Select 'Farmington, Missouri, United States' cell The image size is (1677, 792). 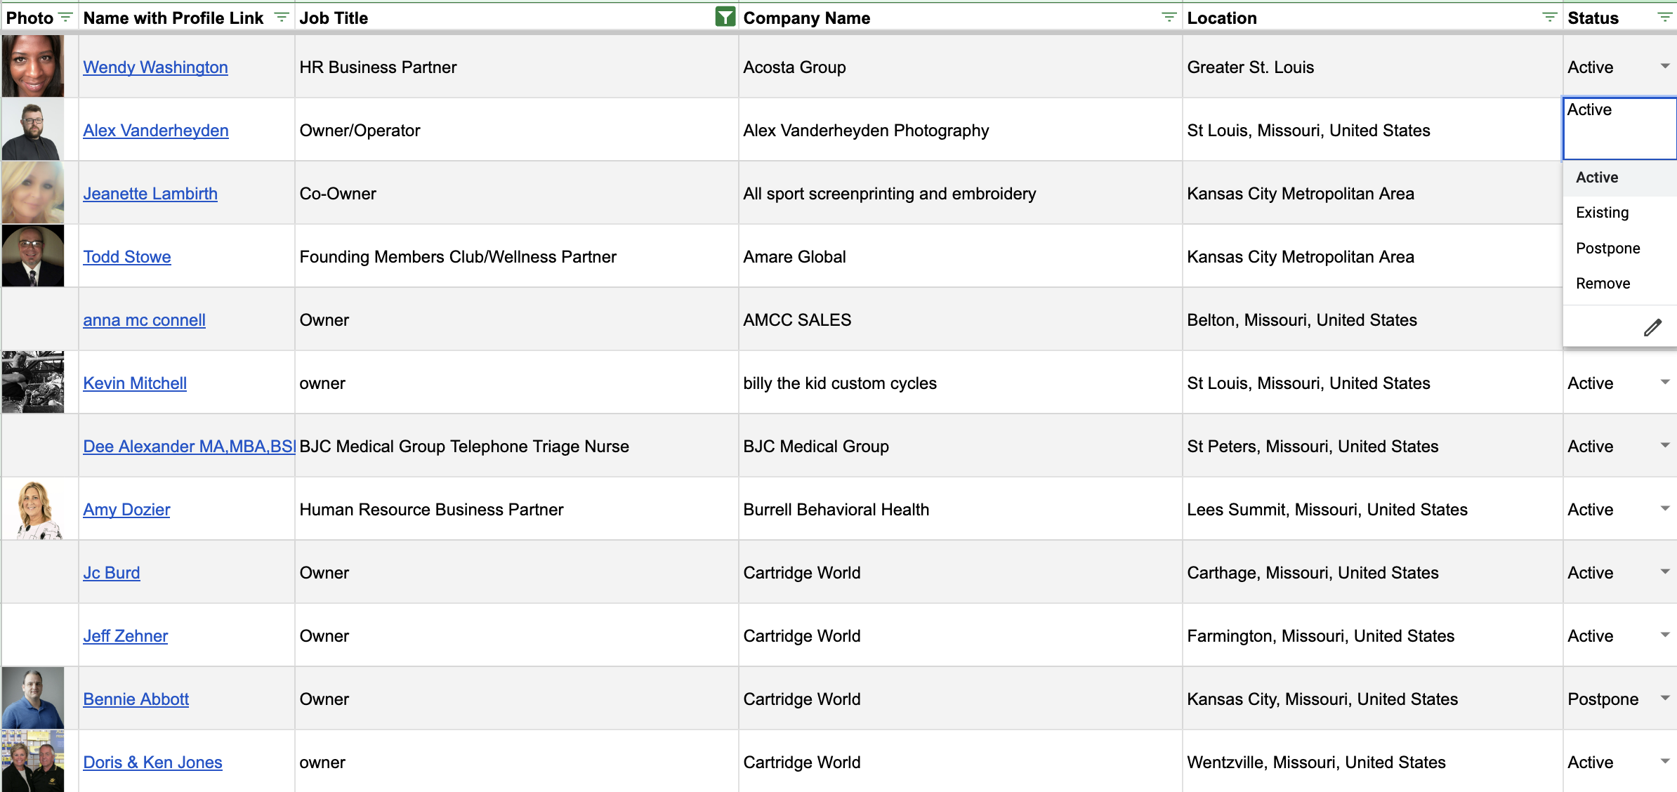tap(1372, 635)
